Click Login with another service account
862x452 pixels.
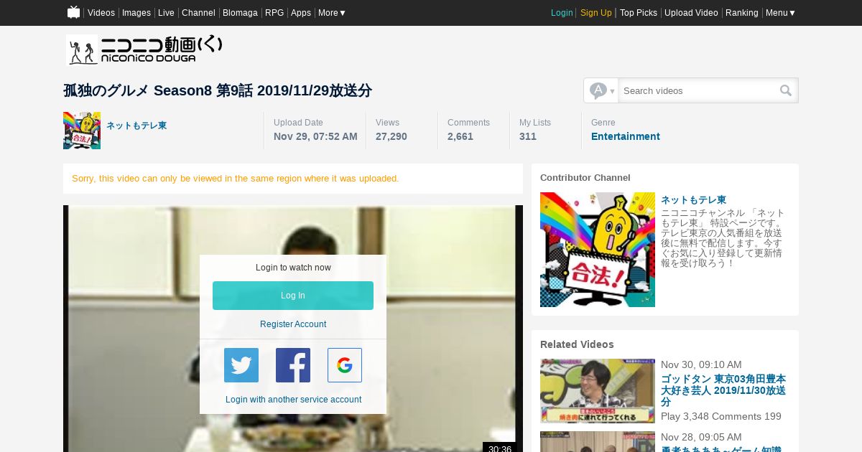point(293,400)
